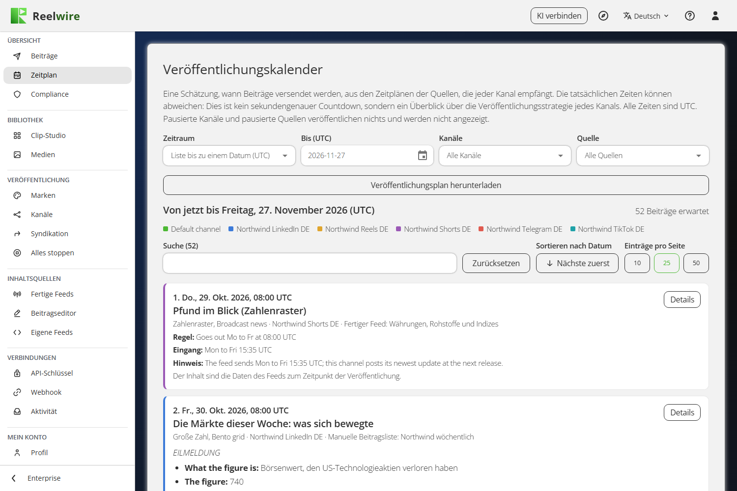Open the help question mark icon
Viewport: 737px width, 491px height.
click(x=690, y=16)
